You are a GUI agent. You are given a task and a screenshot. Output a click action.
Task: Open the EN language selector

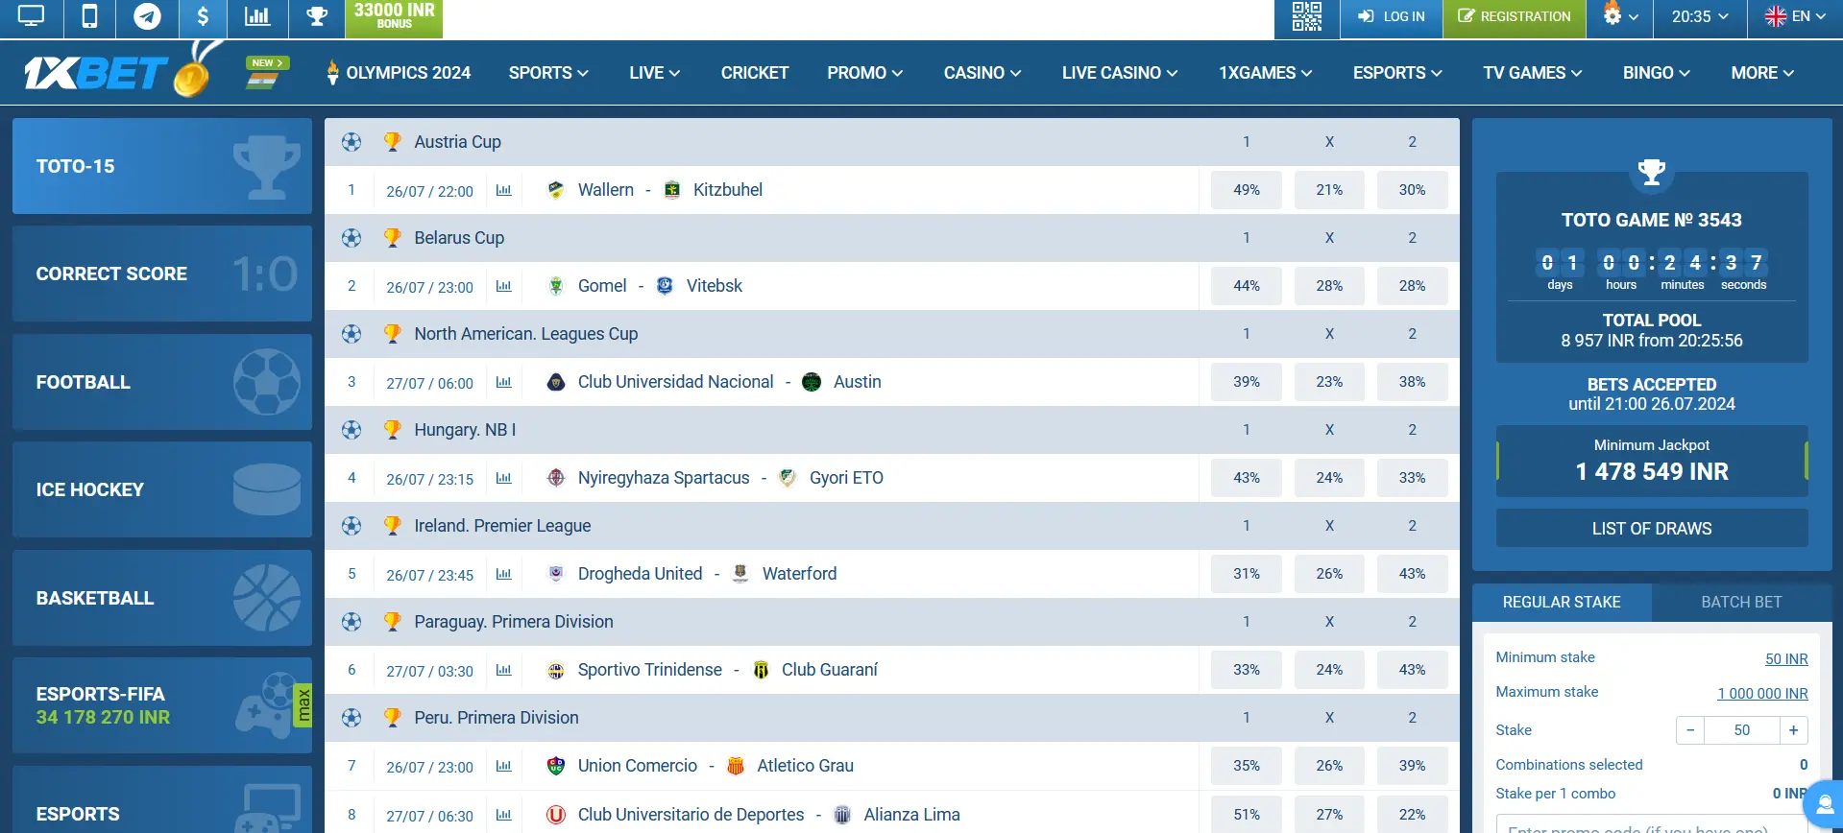coord(1795,16)
